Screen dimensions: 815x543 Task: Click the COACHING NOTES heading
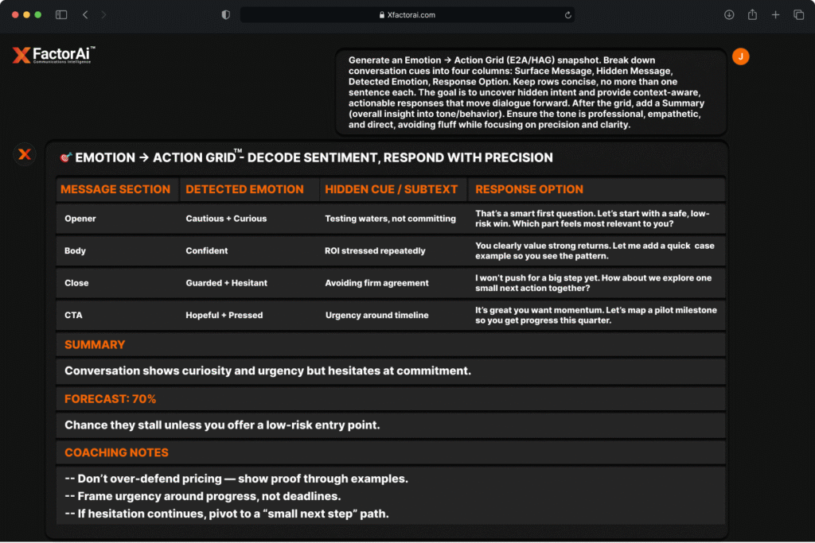point(116,452)
